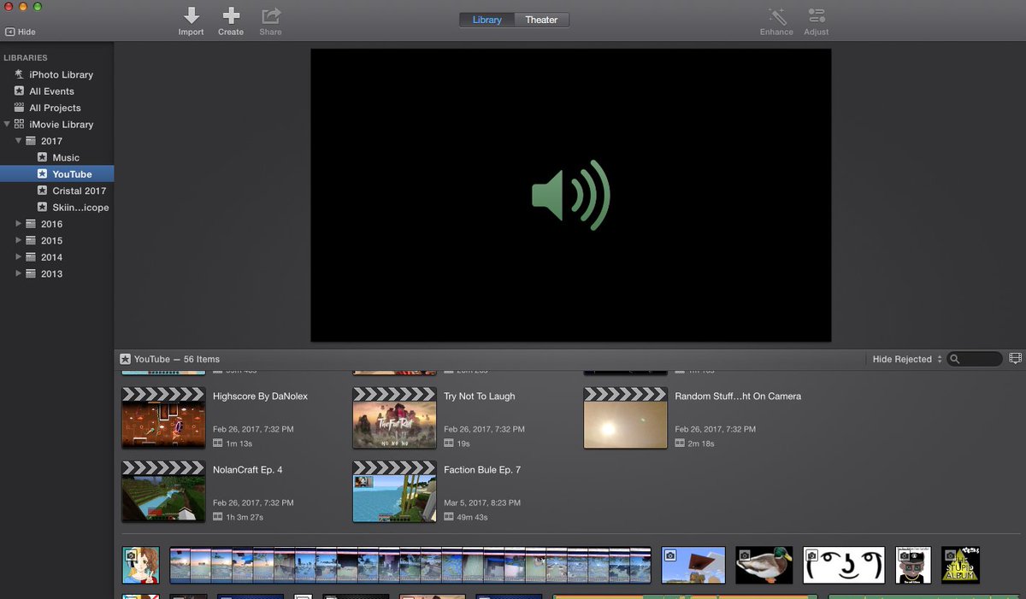Click the iPhoto Library palm icon
The height and width of the screenshot is (599, 1026).
click(x=19, y=74)
